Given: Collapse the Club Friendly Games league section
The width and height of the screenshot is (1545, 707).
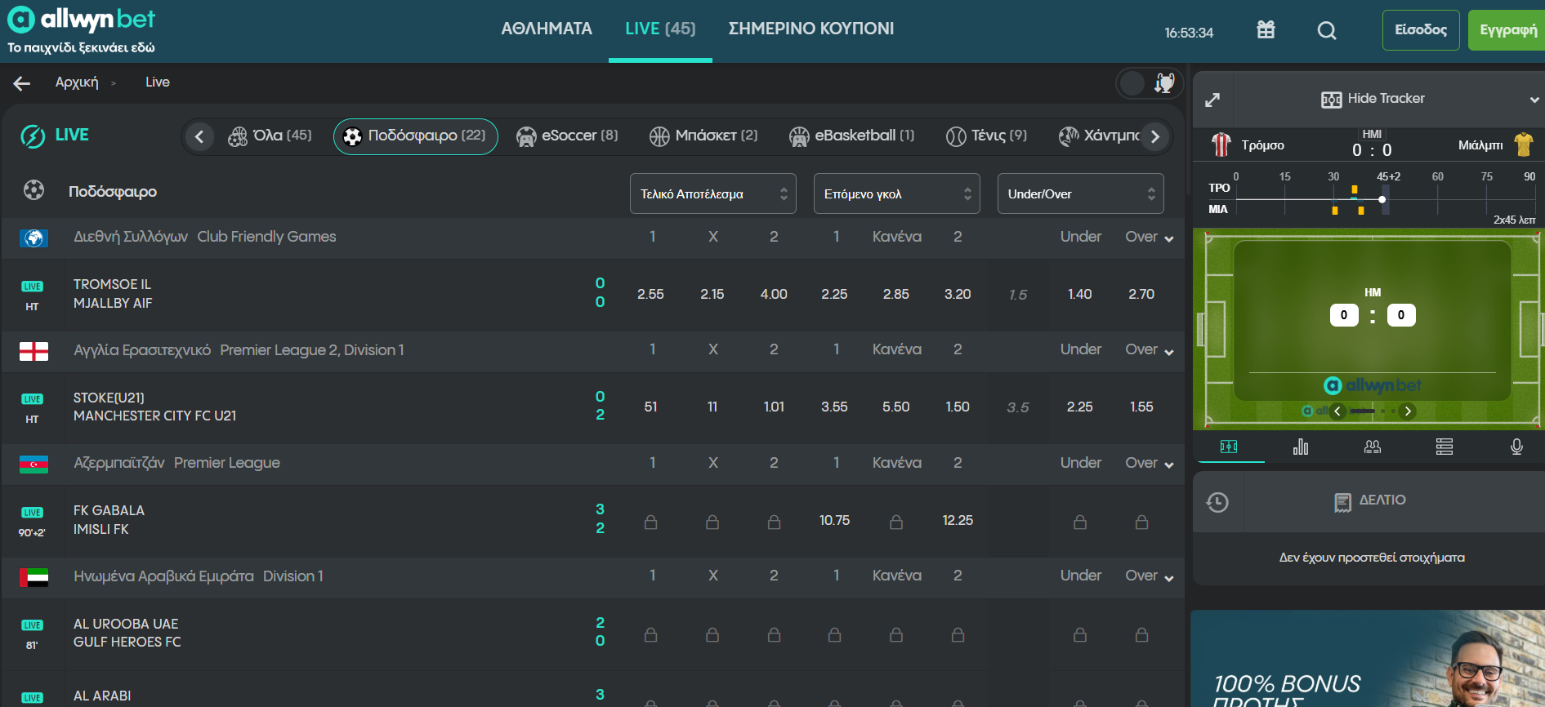Looking at the screenshot, I should (x=1169, y=238).
